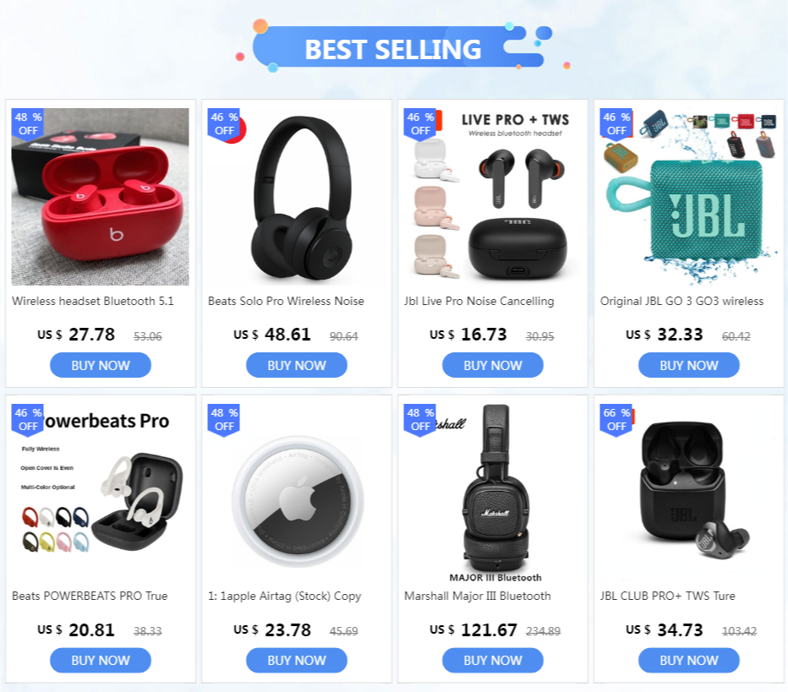
Task: Click BUY NOW for Beats Solo Pro
Action: (x=297, y=365)
